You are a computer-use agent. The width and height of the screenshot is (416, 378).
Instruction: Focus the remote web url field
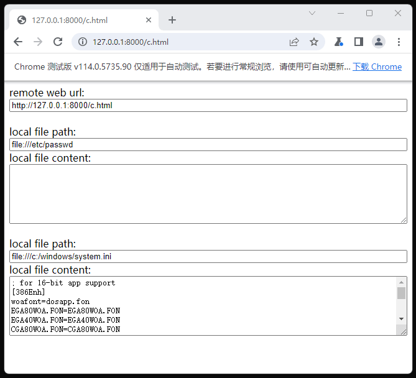point(208,105)
